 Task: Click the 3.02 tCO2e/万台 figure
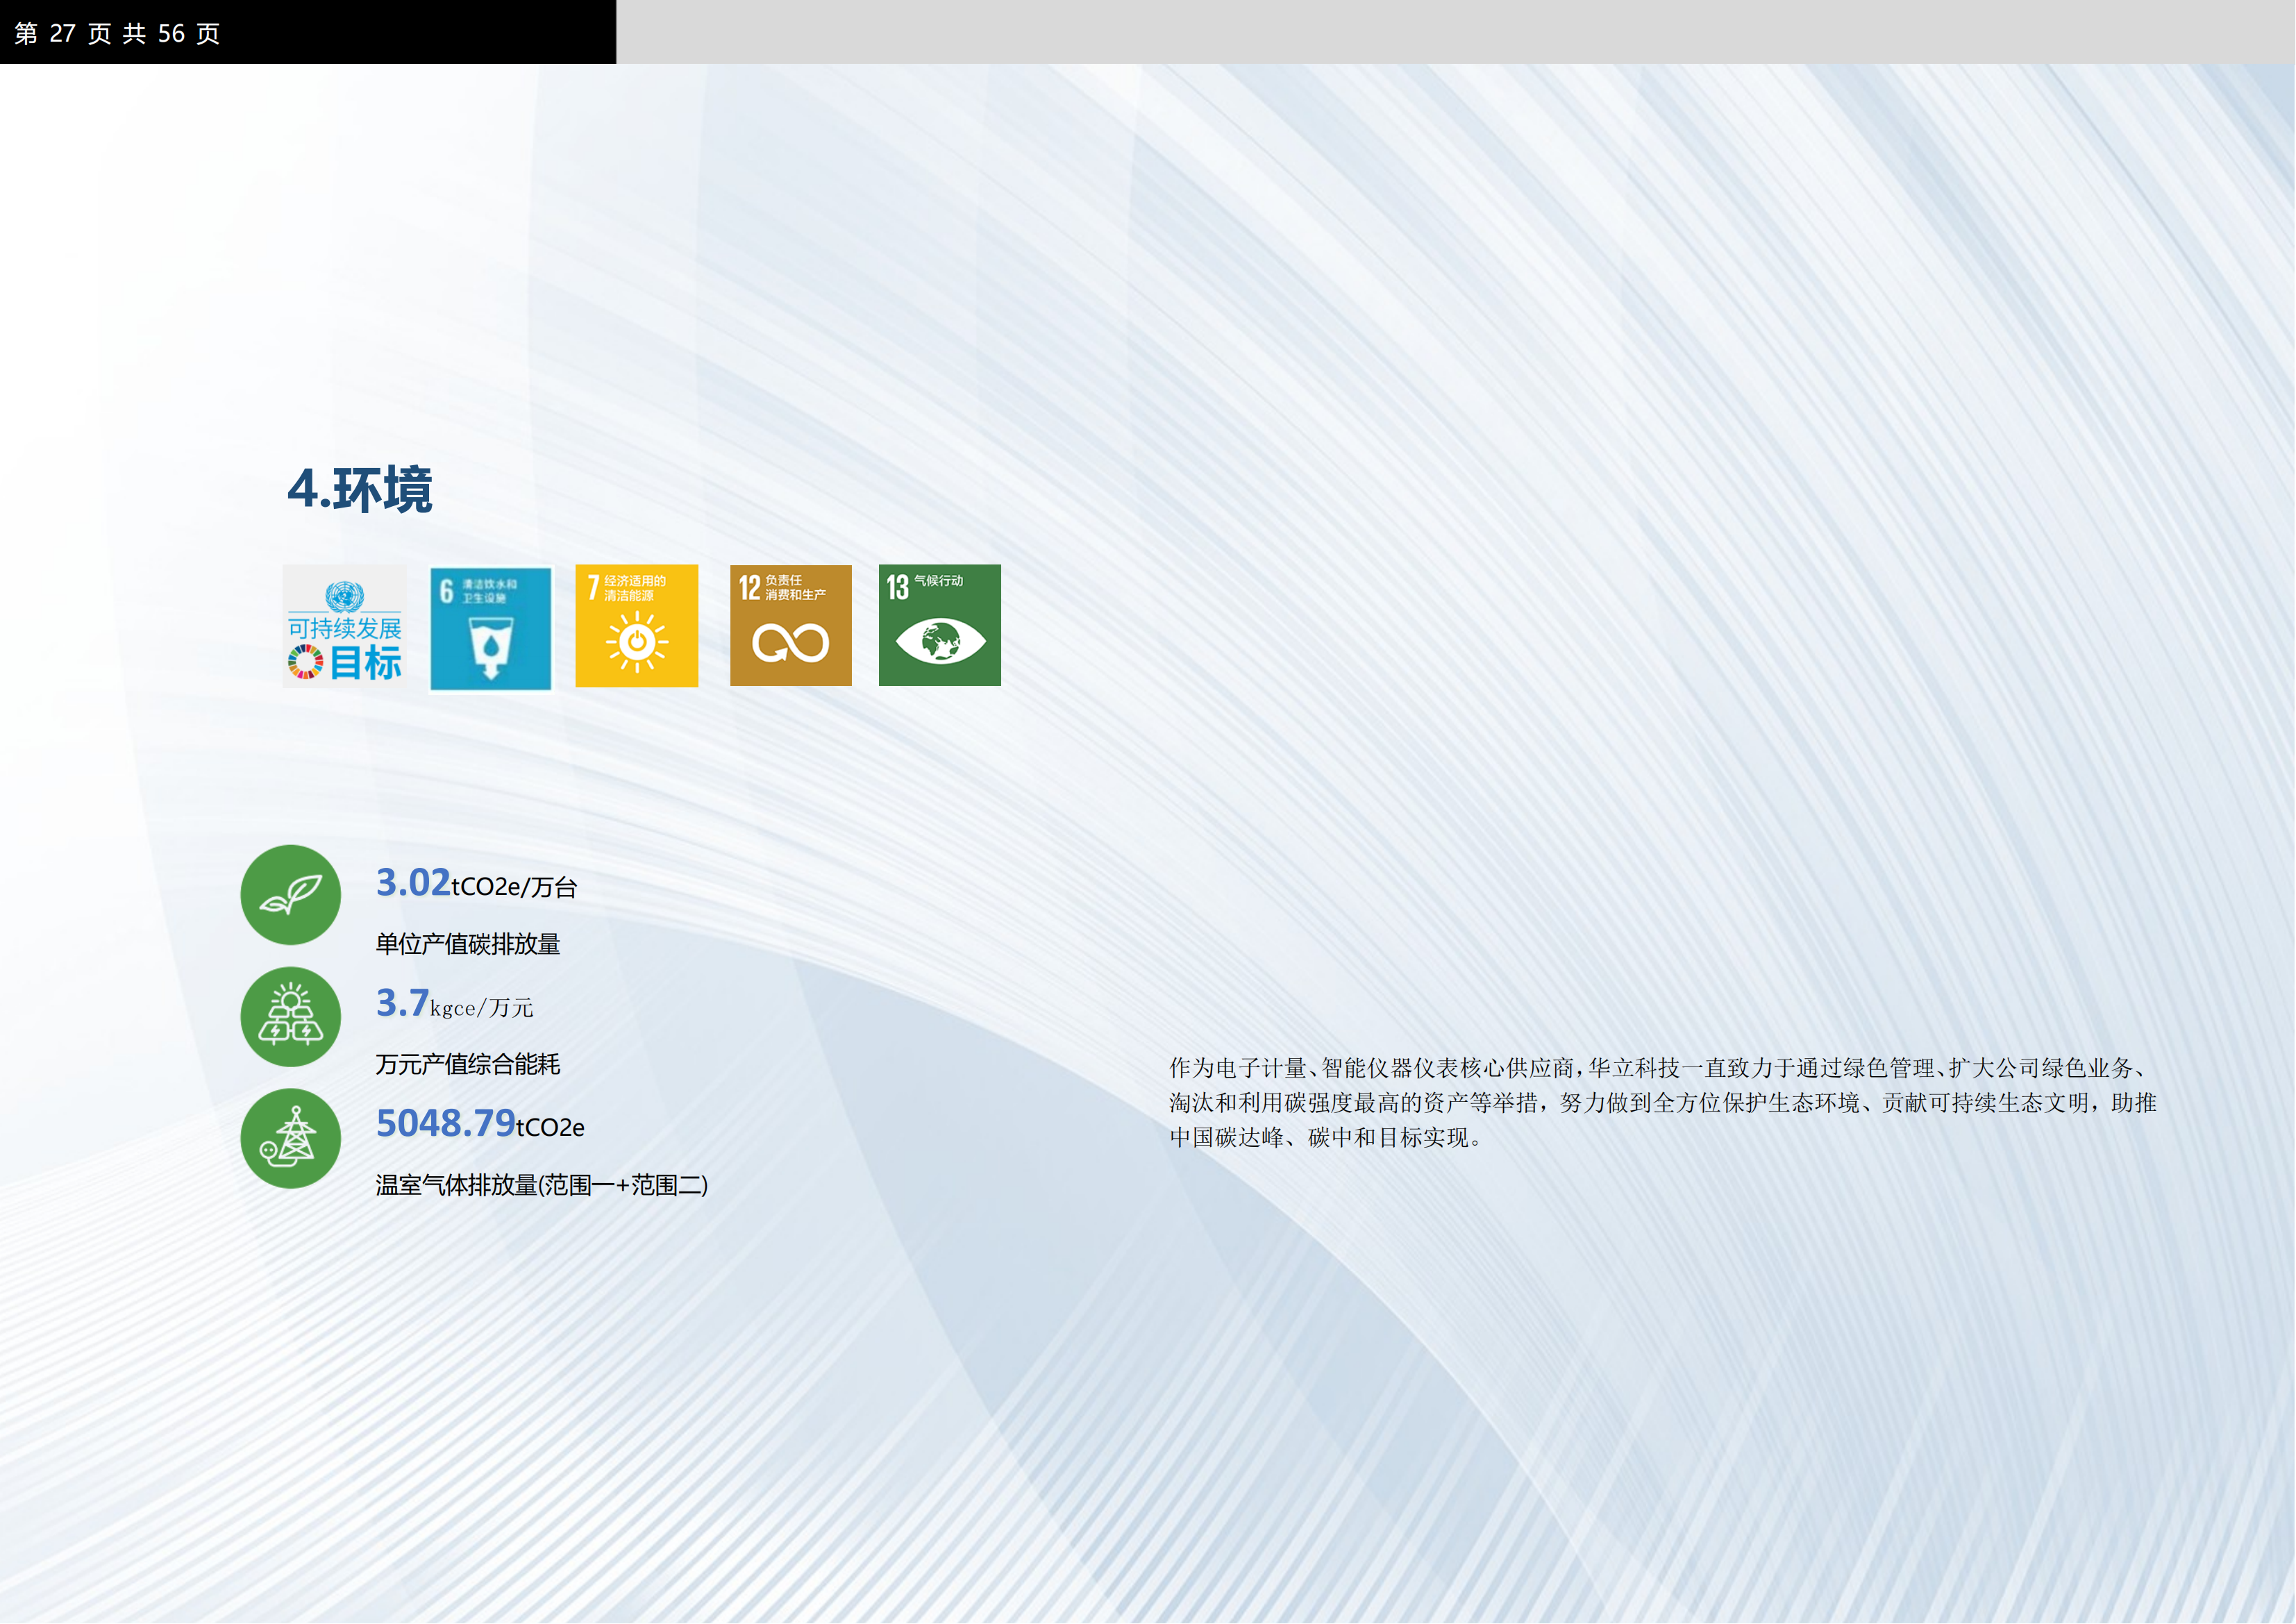click(476, 884)
